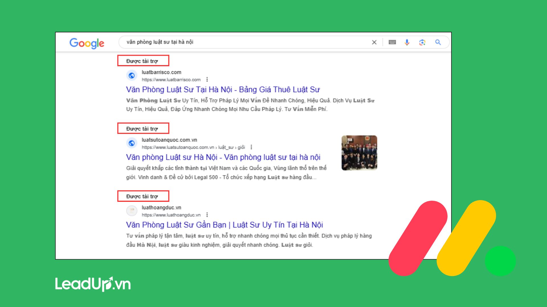The height and width of the screenshot is (307, 547).
Task: Open 'Văn Phòng Luật Sư Gần Bạn' result
Action: point(224,225)
